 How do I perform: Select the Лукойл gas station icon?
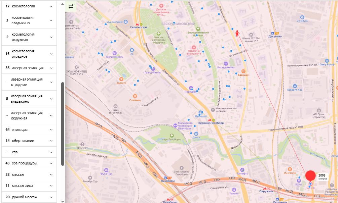(x=234, y=190)
